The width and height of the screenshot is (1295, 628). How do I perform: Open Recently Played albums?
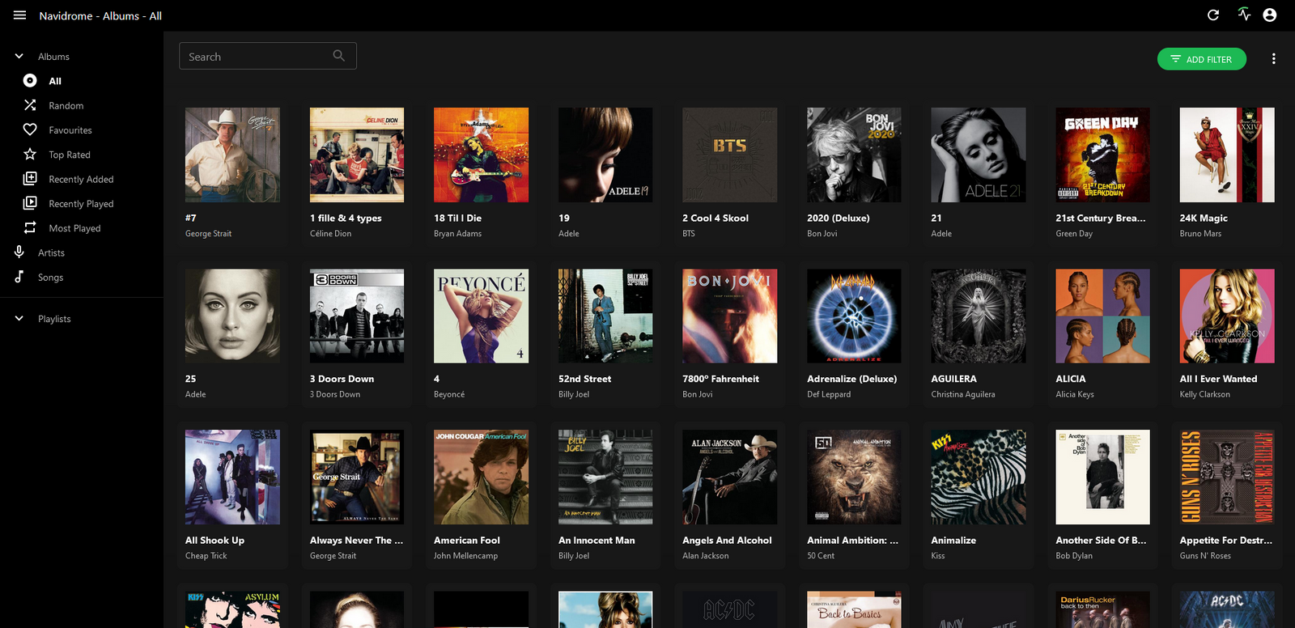click(82, 204)
